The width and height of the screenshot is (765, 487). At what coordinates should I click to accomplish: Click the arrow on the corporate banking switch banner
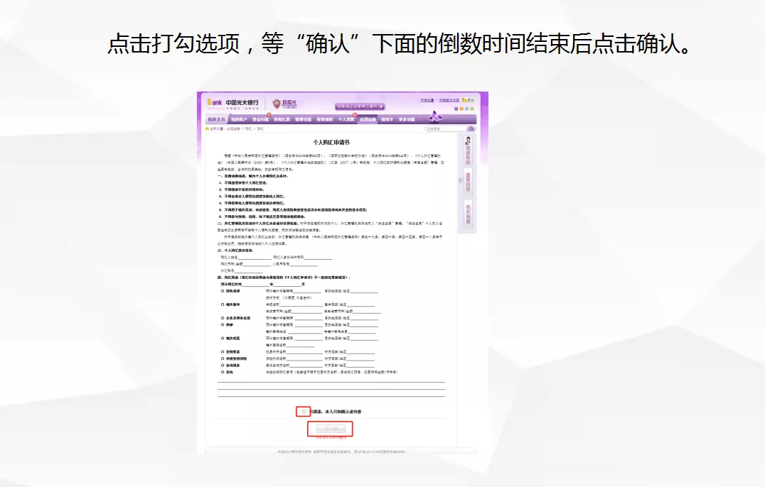[x=382, y=106]
